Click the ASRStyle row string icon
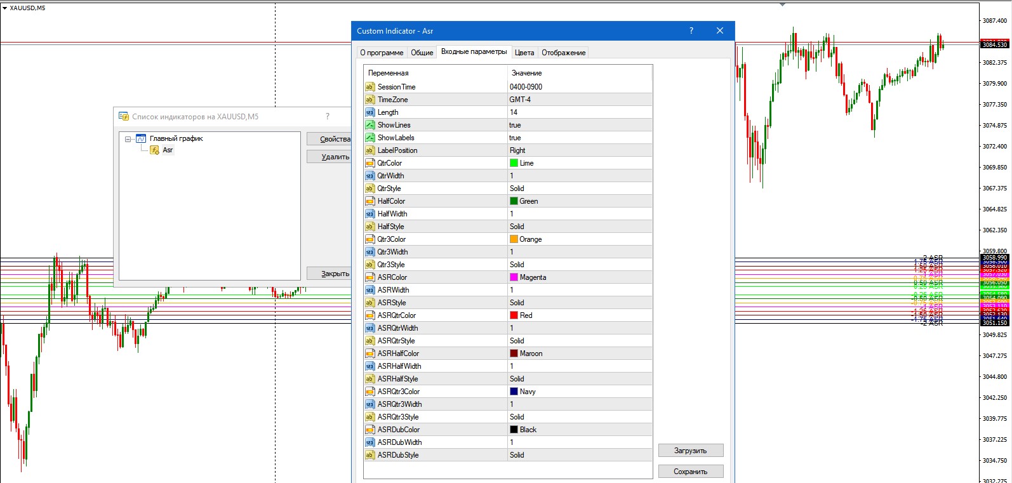Screen dimensions: 1012x483 370,303
